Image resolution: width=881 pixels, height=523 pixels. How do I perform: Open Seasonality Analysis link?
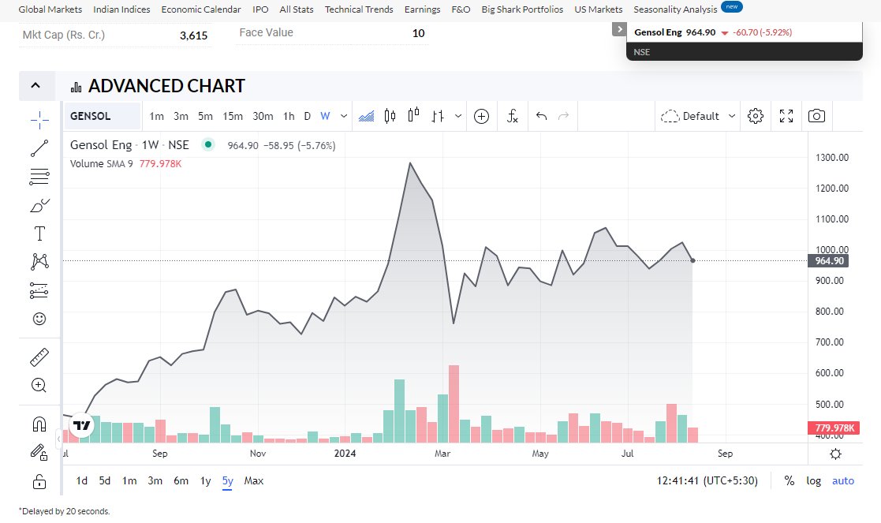675,9
